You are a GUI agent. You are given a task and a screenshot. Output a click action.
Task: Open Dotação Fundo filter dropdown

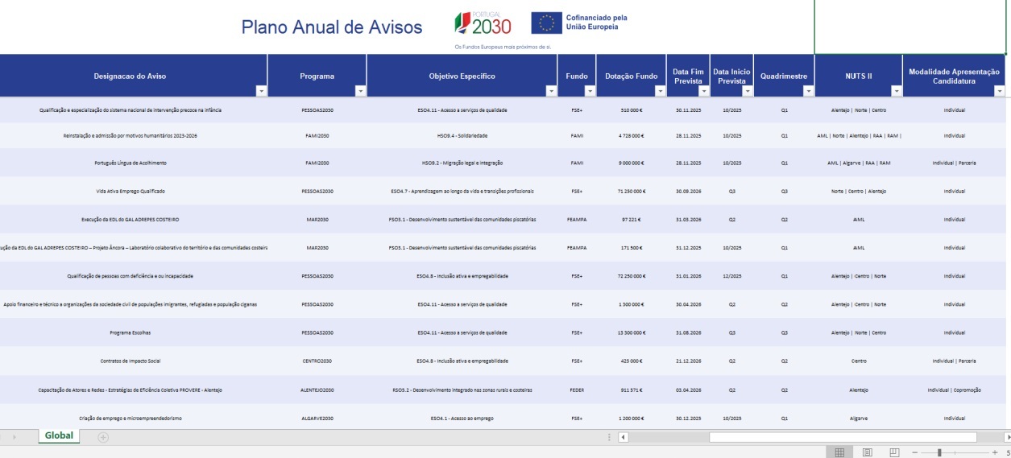(x=661, y=91)
